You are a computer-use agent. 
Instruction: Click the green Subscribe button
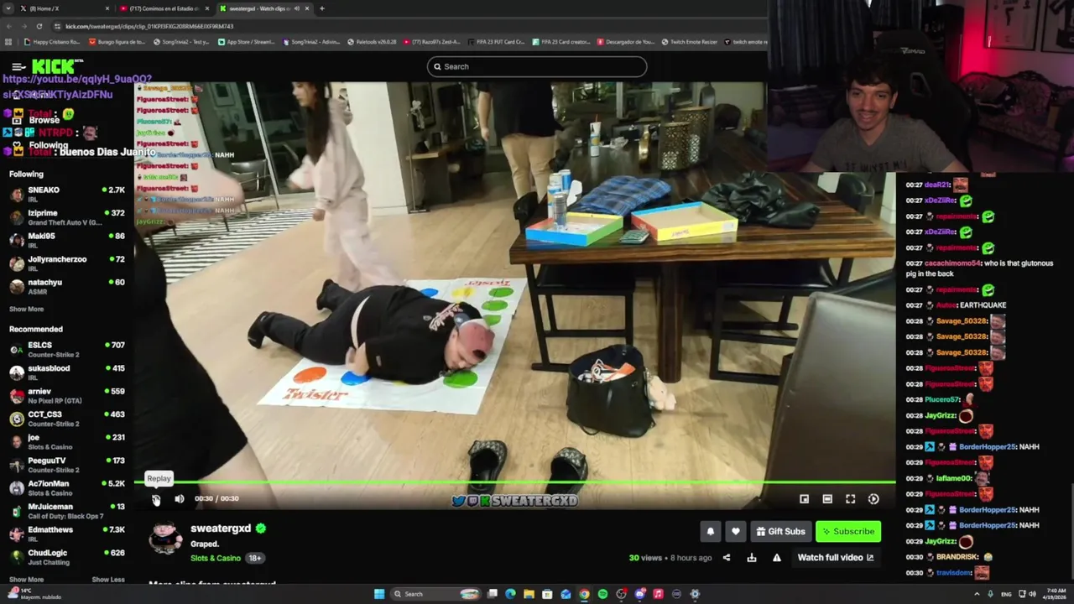[848, 531]
